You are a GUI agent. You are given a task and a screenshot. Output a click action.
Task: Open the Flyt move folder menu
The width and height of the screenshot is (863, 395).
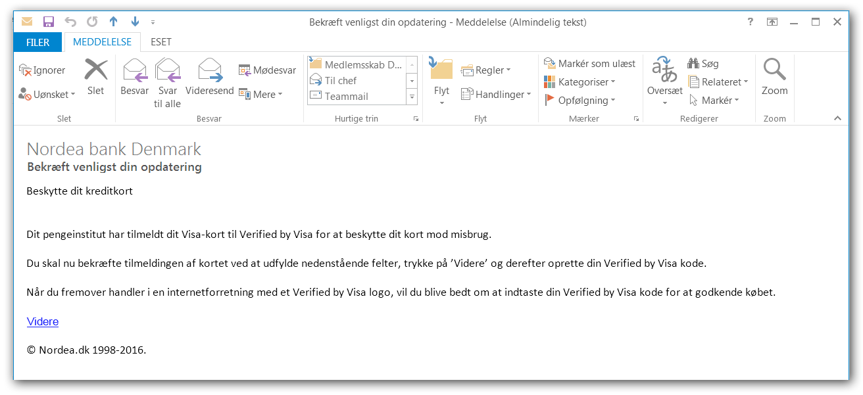coord(442,82)
